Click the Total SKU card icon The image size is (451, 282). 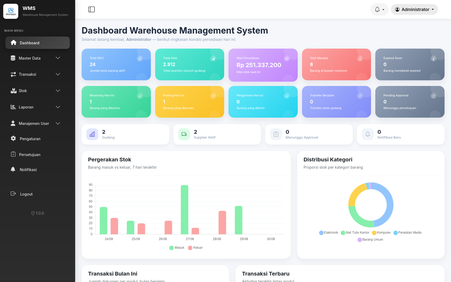pos(140,59)
